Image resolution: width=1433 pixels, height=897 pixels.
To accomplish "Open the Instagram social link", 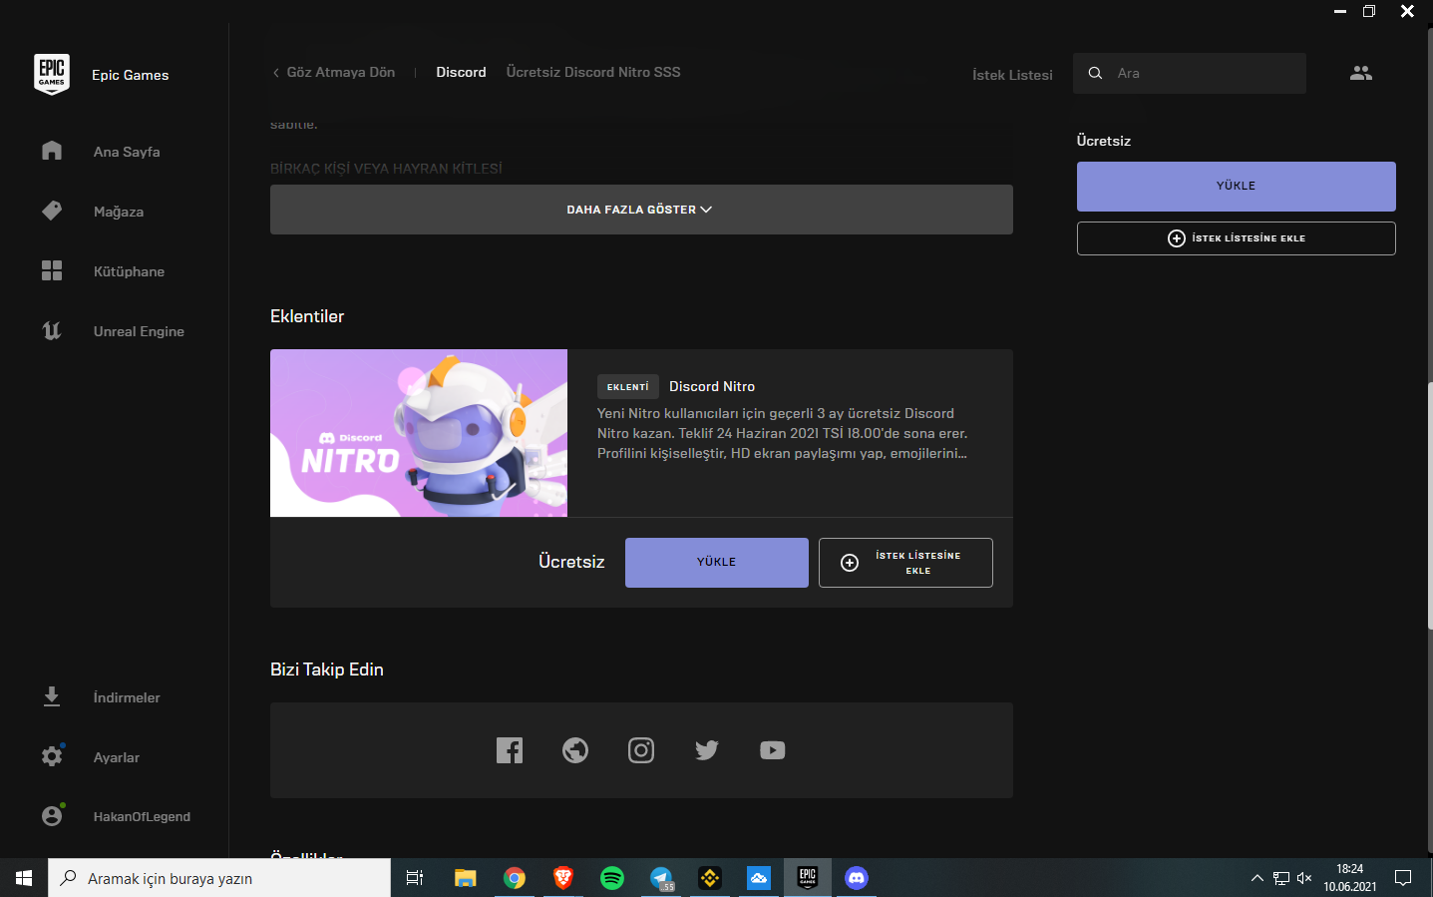I will (x=641, y=750).
